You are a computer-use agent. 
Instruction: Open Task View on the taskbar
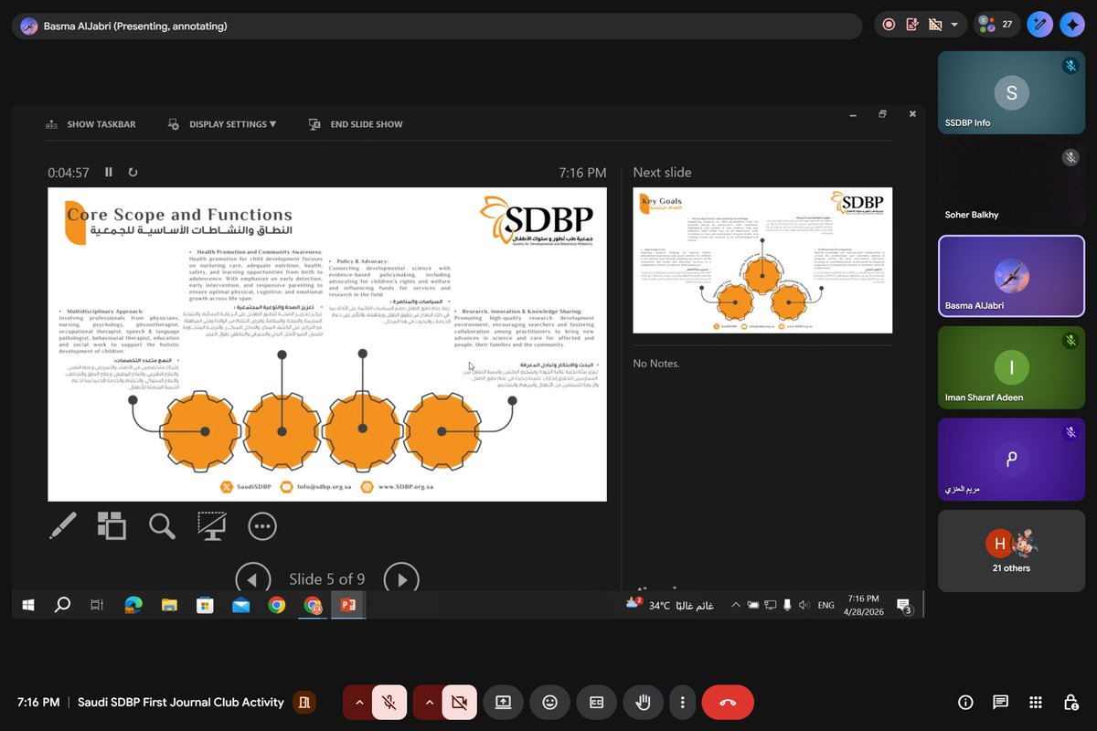(x=97, y=605)
